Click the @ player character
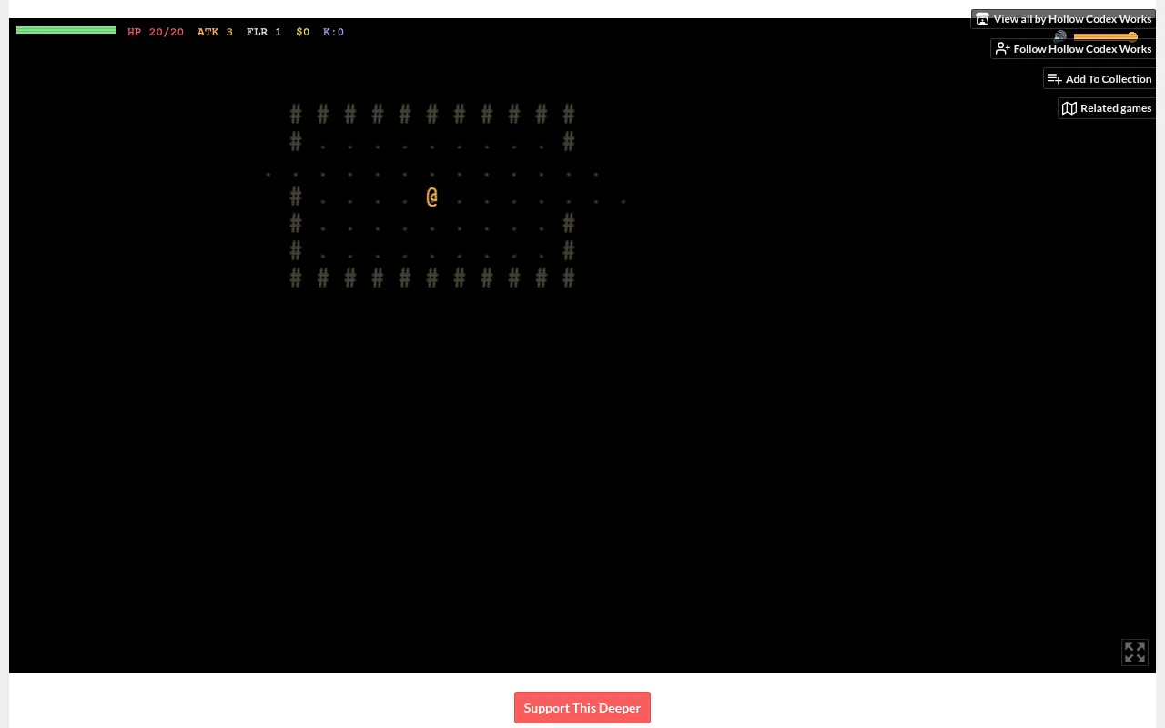Image resolution: width=1165 pixels, height=728 pixels. click(431, 197)
